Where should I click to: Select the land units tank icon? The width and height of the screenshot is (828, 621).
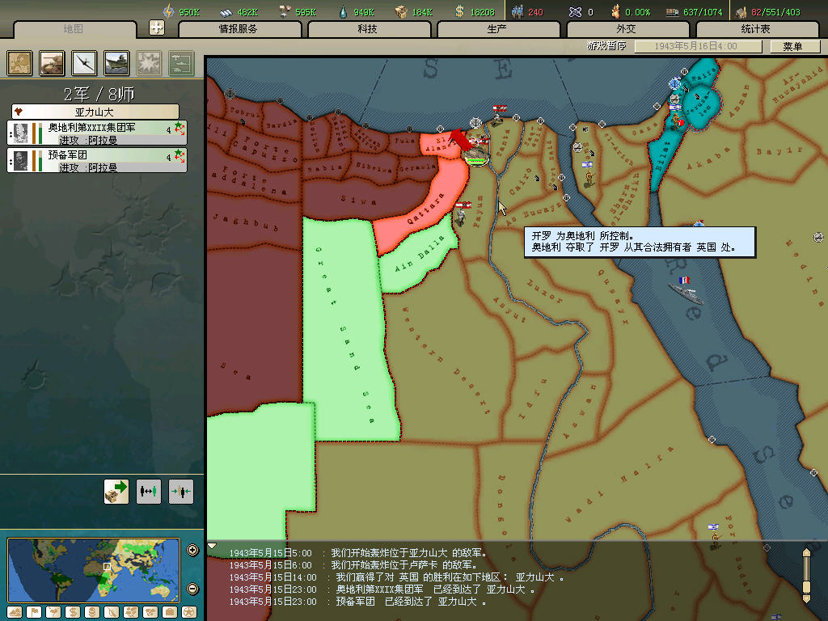[53, 63]
